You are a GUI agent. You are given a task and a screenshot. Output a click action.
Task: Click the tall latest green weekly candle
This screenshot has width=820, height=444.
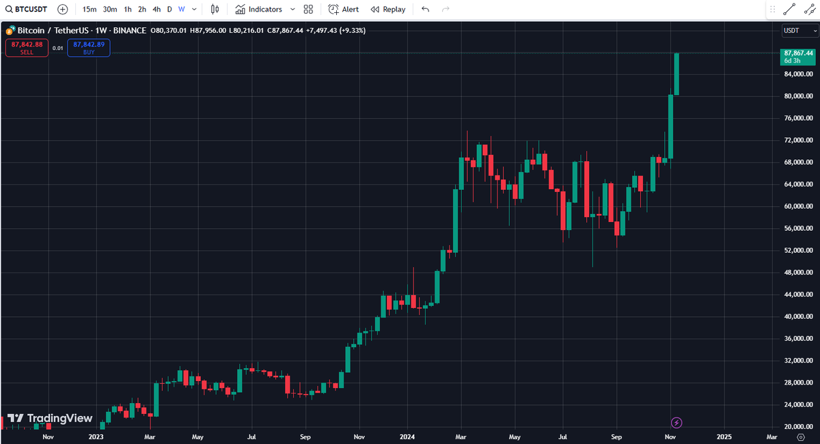click(676, 74)
